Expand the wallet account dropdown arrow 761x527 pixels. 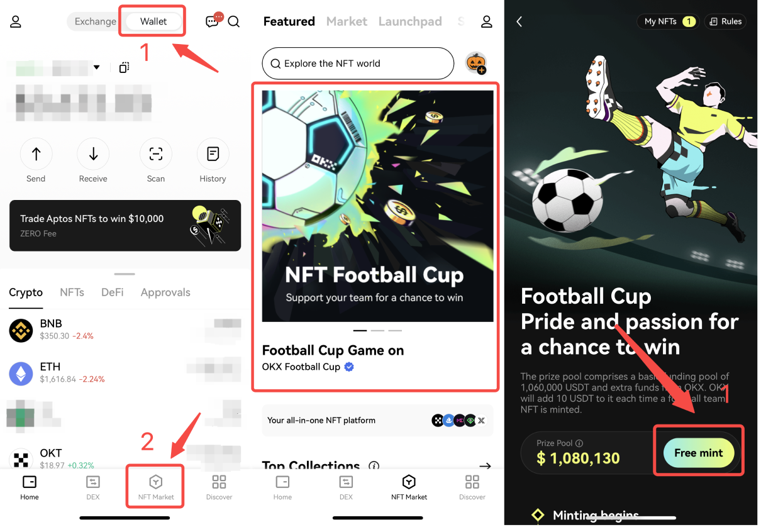coord(97,67)
